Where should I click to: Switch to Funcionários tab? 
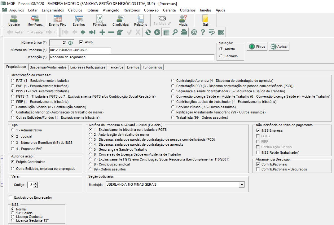[x=152, y=67]
